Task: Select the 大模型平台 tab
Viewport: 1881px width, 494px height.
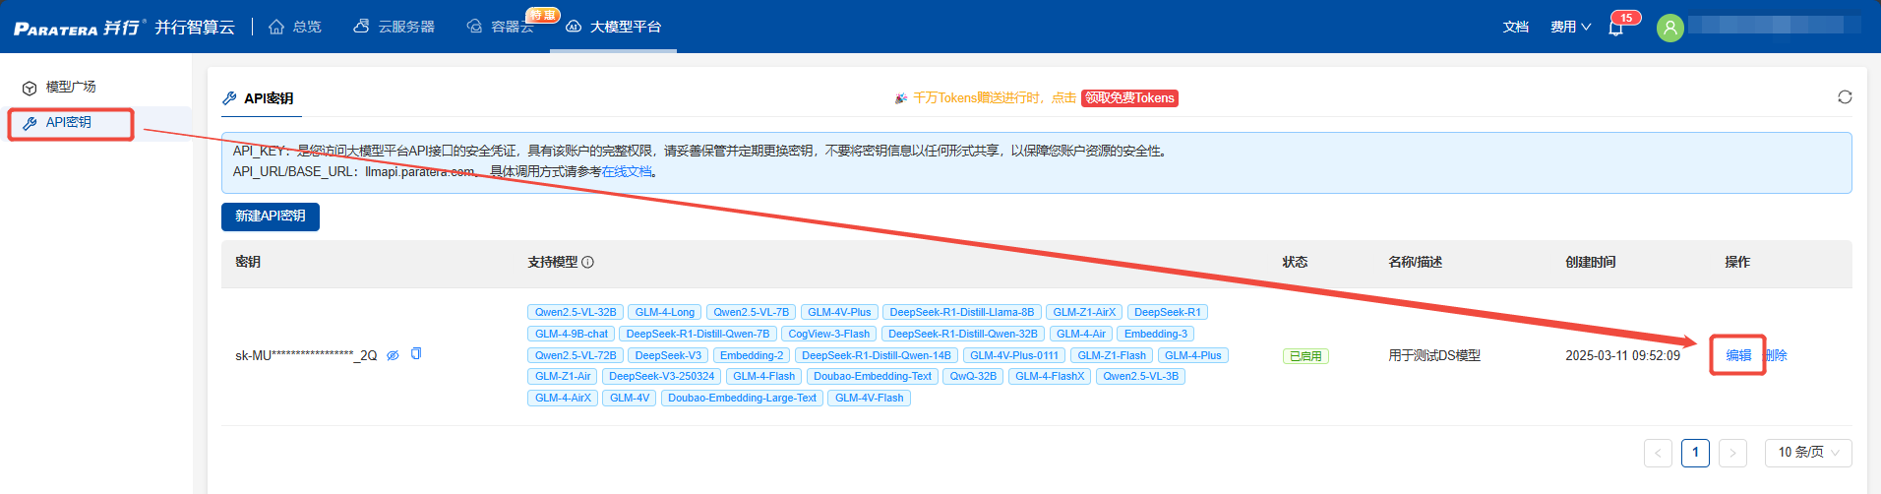Action: (x=614, y=27)
